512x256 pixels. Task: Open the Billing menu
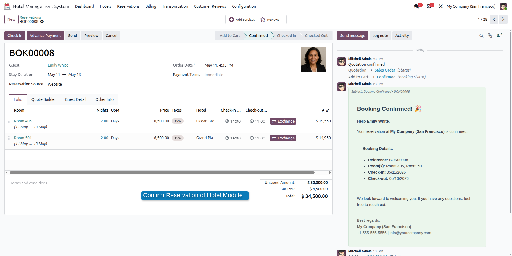pyautogui.click(x=151, y=6)
